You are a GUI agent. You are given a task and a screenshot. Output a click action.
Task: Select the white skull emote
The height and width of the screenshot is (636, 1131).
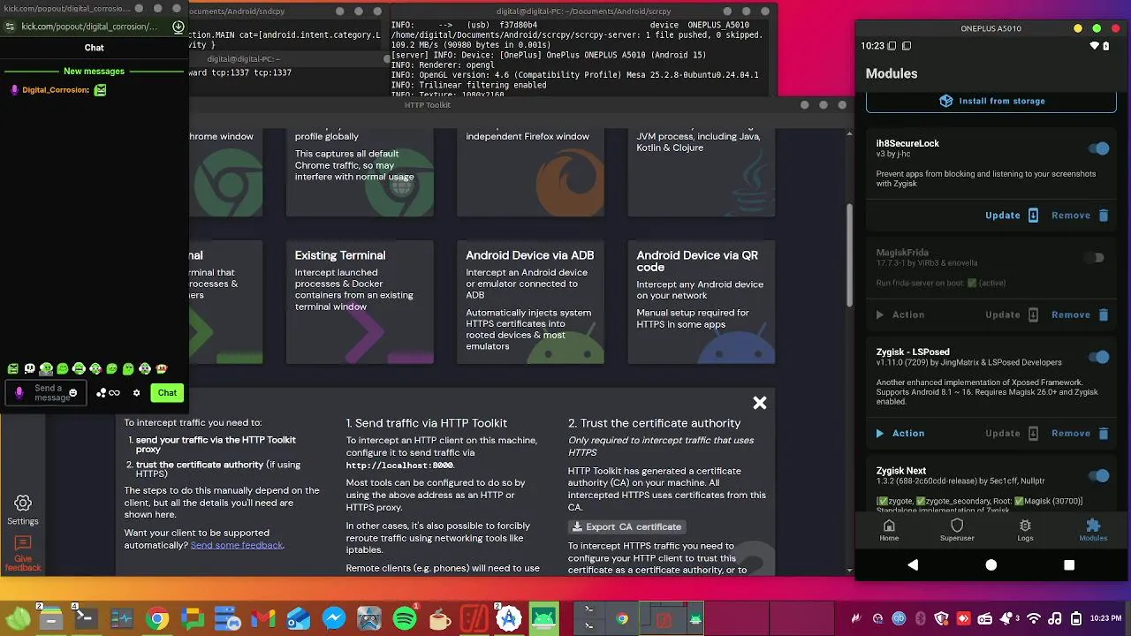point(29,368)
